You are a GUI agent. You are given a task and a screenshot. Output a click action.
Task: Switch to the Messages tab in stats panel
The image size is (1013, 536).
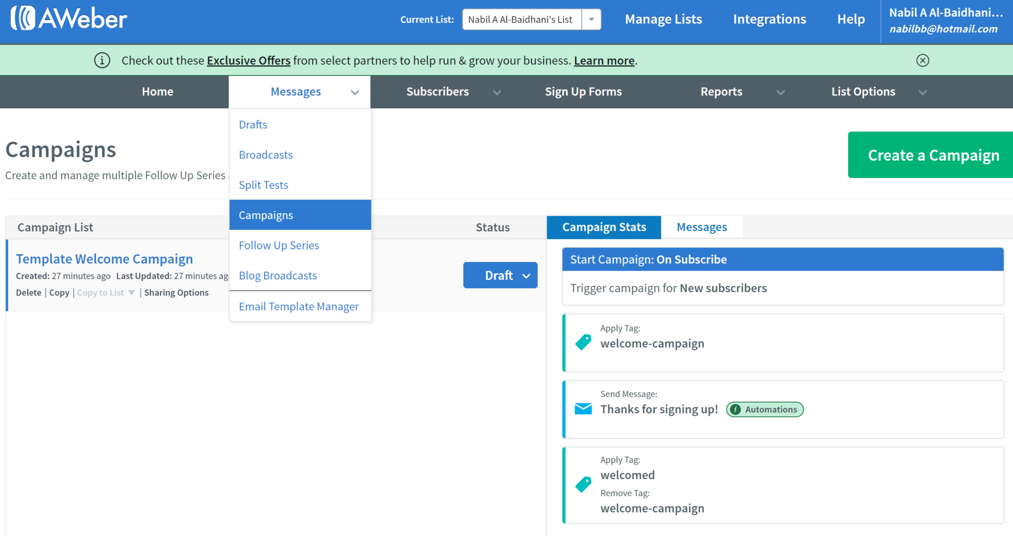pos(702,227)
